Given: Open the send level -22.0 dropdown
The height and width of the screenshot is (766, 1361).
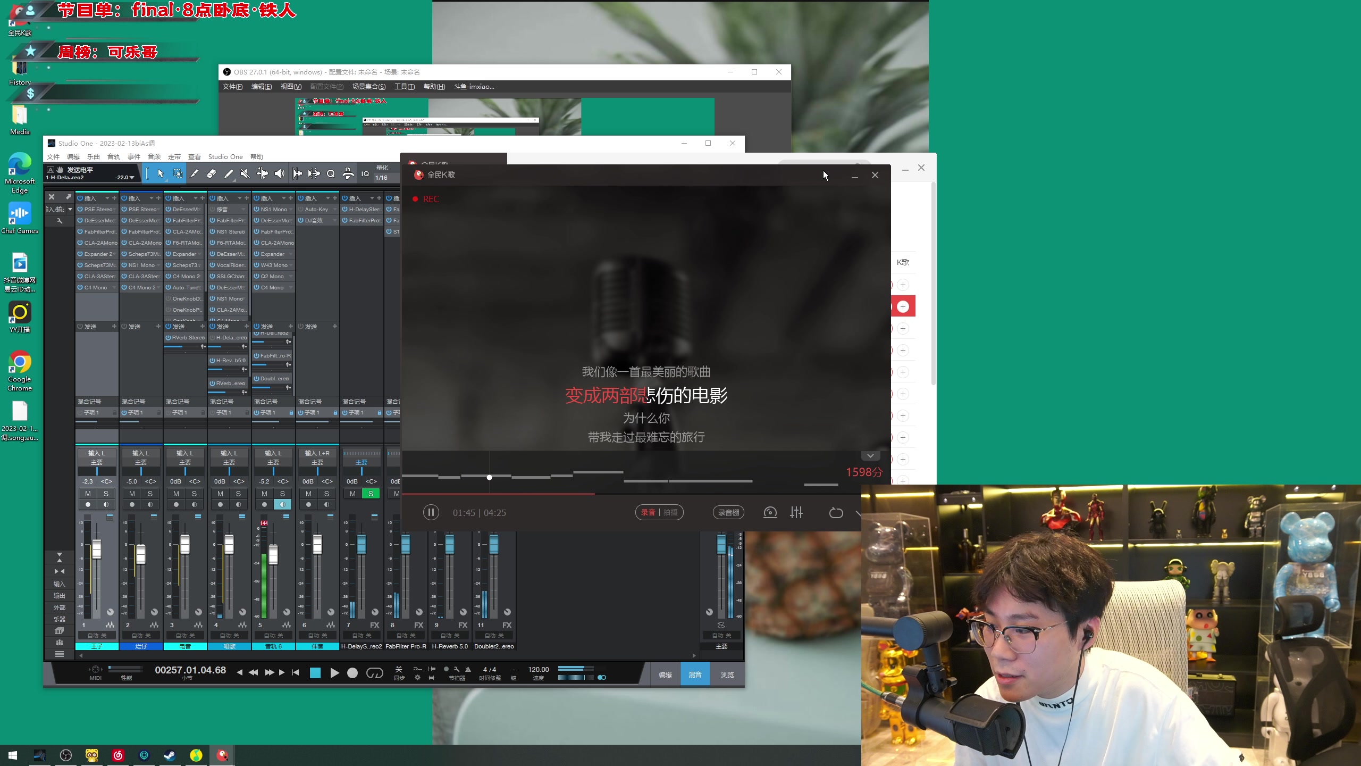Looking at the screenshot, I should 125,178.
